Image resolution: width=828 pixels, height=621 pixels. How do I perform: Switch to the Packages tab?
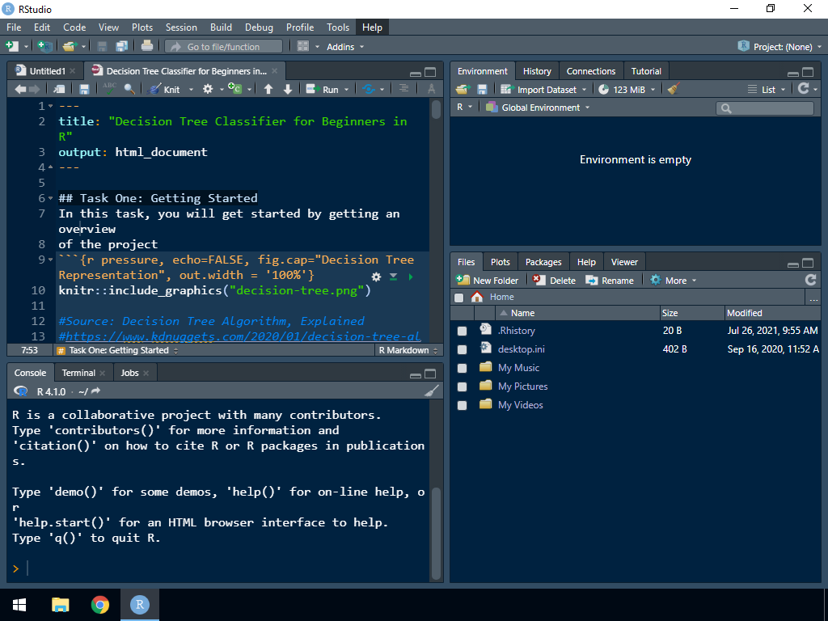pyautogui.click(x=543, y=262)
